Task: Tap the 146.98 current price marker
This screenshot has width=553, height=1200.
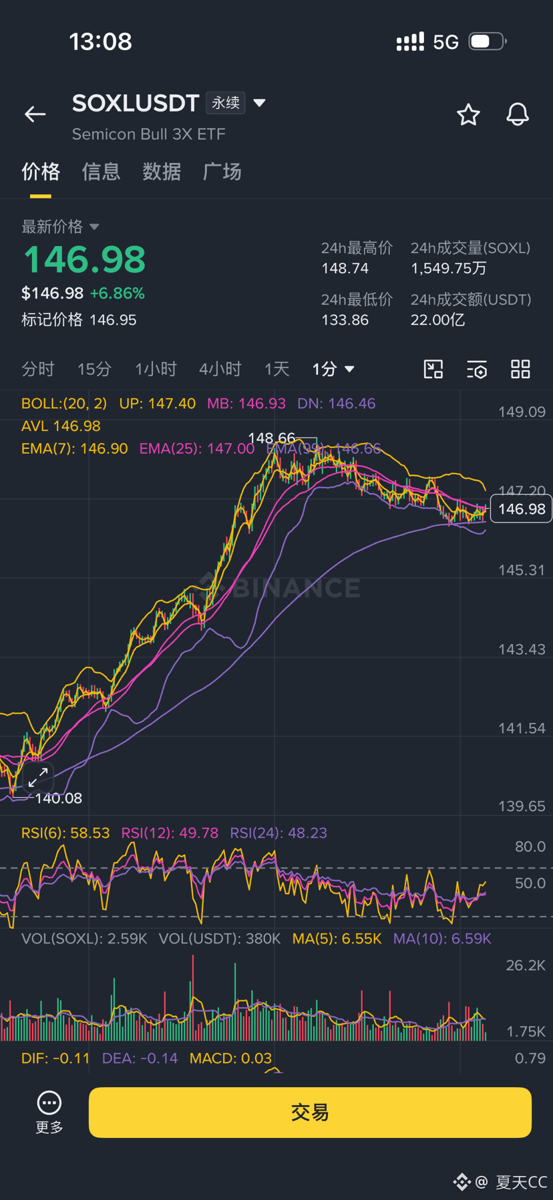Action: pos(521,509)
